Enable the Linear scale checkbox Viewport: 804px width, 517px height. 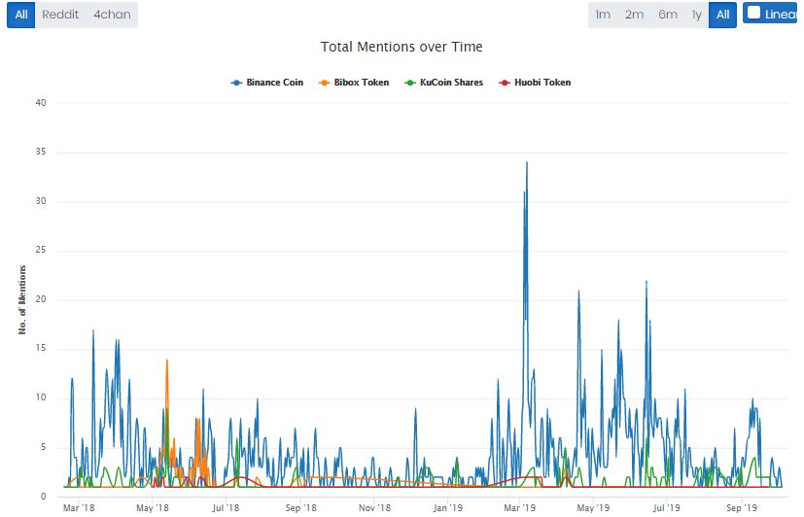click(x=753, y=13)
